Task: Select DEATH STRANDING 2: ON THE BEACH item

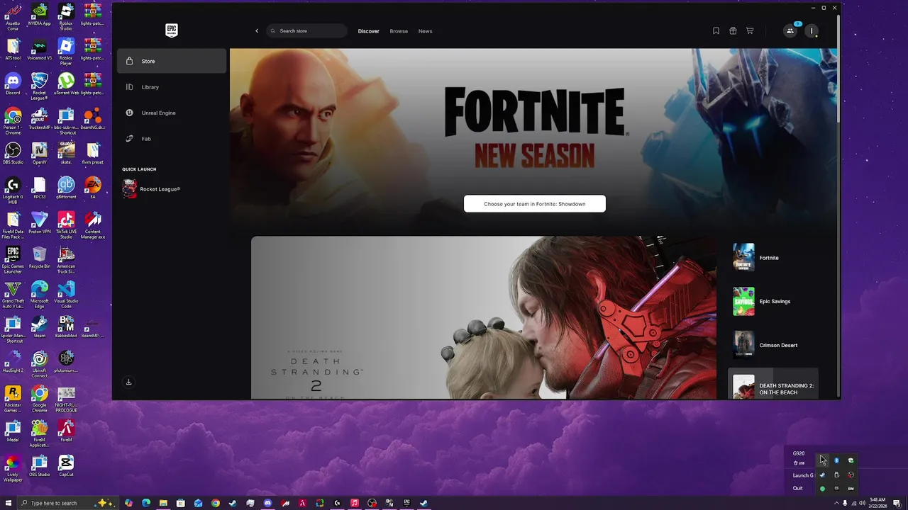Action: tap(773, 384)
